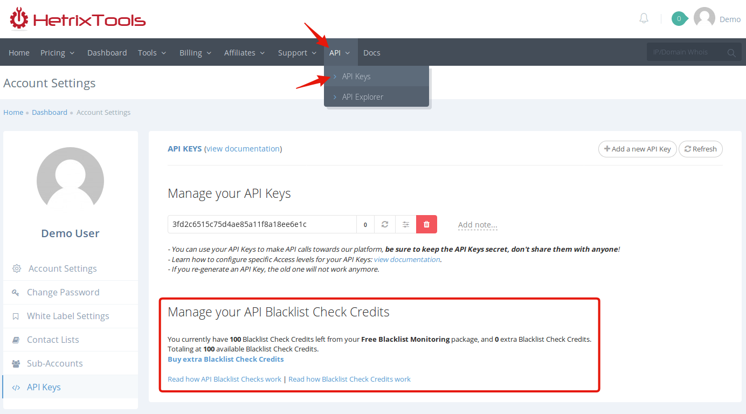Open Read how Blacklist Check Credits work
The height and width of the screenshot is (414, 746).
pyautogui.click(x=349, y=379)
